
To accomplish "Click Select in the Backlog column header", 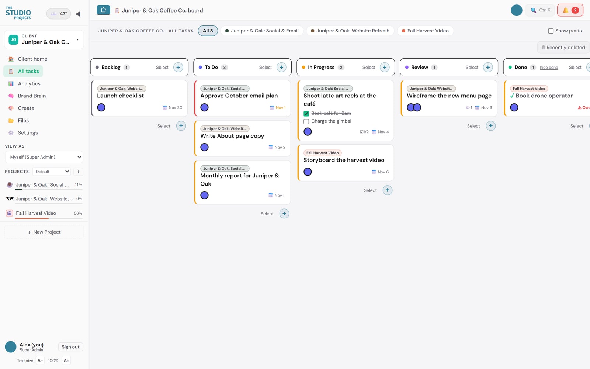I will tap(162, 67).
